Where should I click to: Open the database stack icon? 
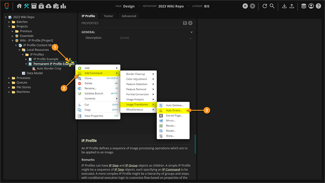304,6
